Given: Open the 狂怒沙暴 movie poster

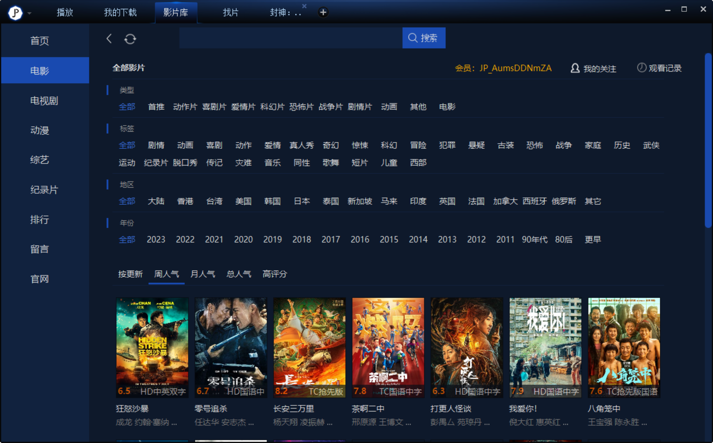Looking at the screenshot, I should coord(152,347).
